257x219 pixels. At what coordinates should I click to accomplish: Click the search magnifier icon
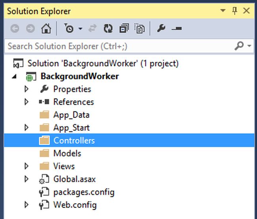239,46
